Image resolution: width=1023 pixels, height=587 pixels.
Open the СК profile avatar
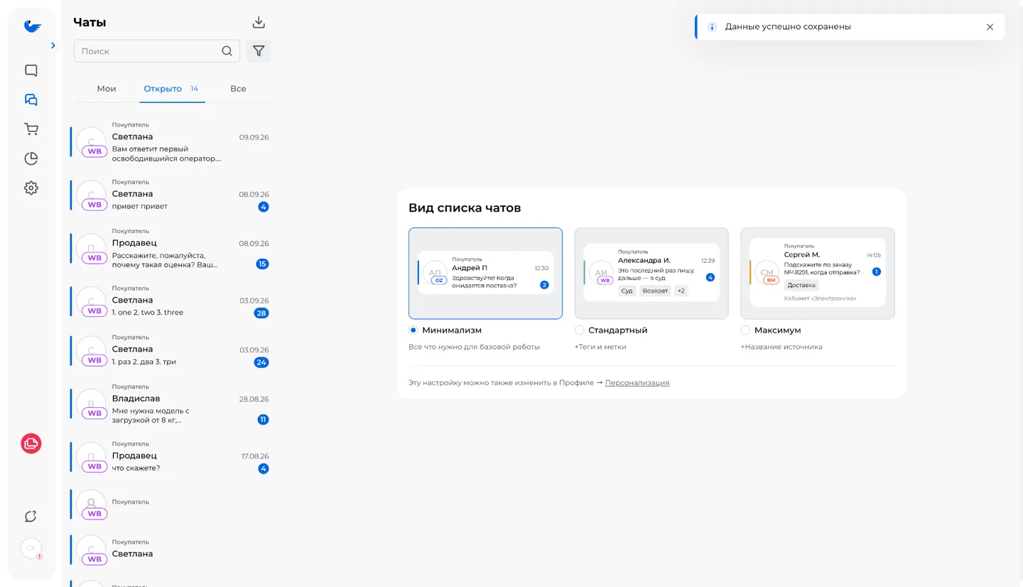(31, 548)
